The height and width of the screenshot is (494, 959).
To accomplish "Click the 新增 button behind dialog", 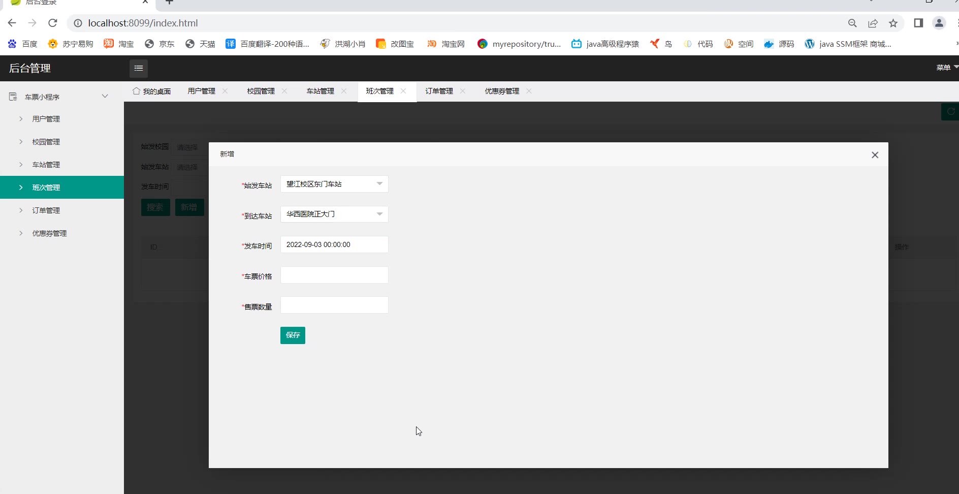I will (x=189, y=207).
